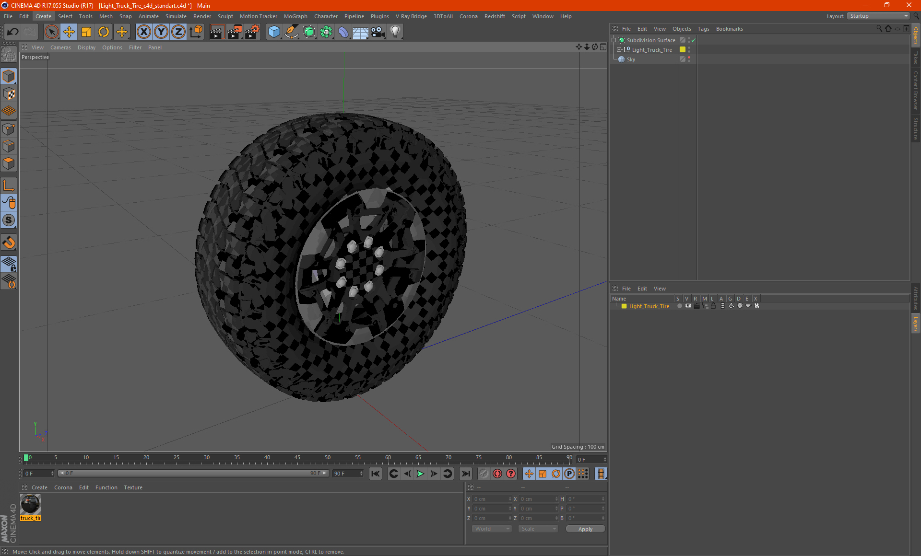Click the X position field stepper arrows

click(x=510, y=499)
